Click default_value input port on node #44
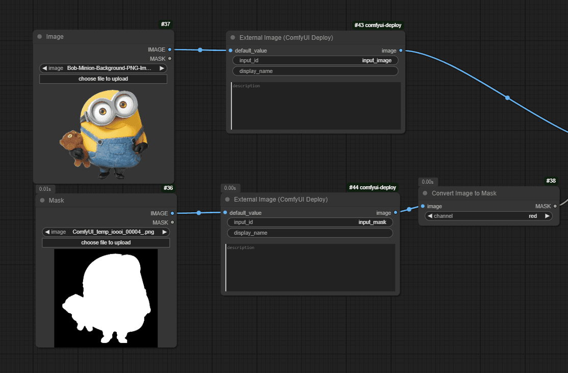 point(225,213)
